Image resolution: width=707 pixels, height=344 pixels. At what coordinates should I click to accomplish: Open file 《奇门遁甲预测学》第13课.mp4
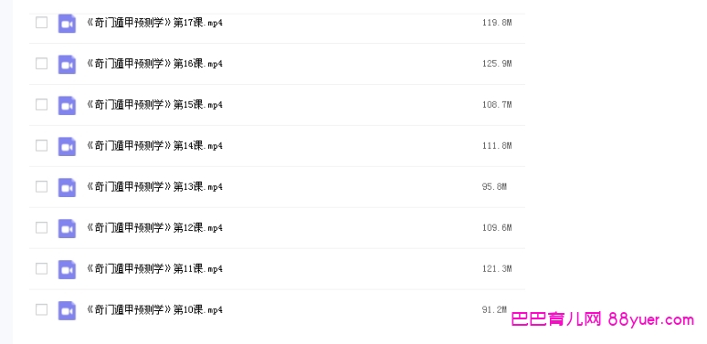[x=154, y=186]
